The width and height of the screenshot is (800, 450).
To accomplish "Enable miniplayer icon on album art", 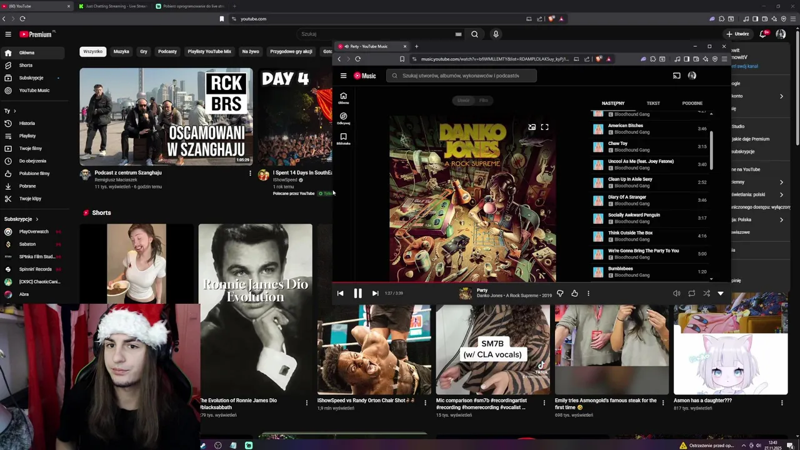I will (x=532, y=127).
